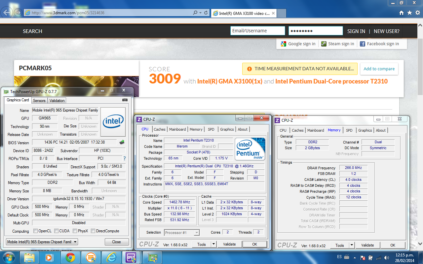Switch to GPU-Z Sensors tab
The height and width of the screenshot is (264, 423).
pyautogui.click(x=39, y=101)
